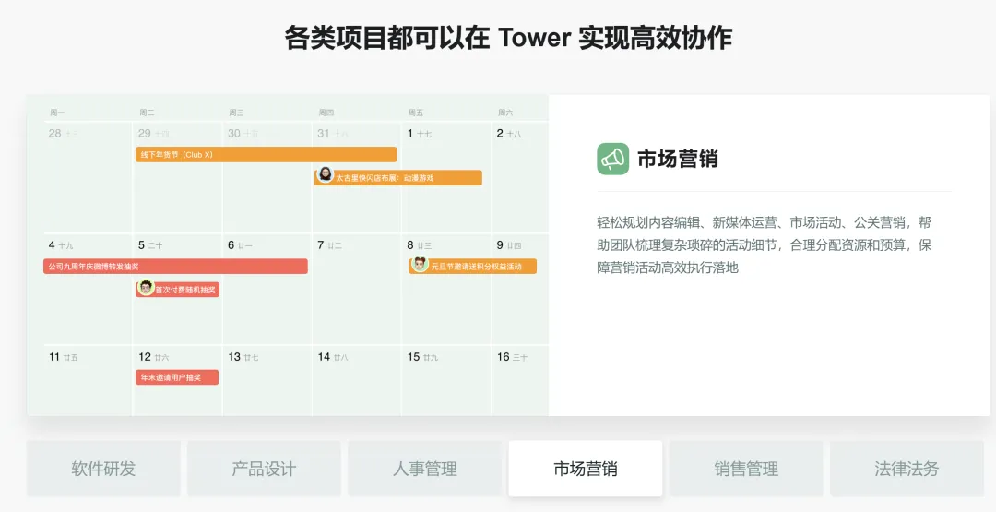Screen dimensions: 996x512
Task: Click the 市场营销 panel heading text
Action: [x=678, y=159]
